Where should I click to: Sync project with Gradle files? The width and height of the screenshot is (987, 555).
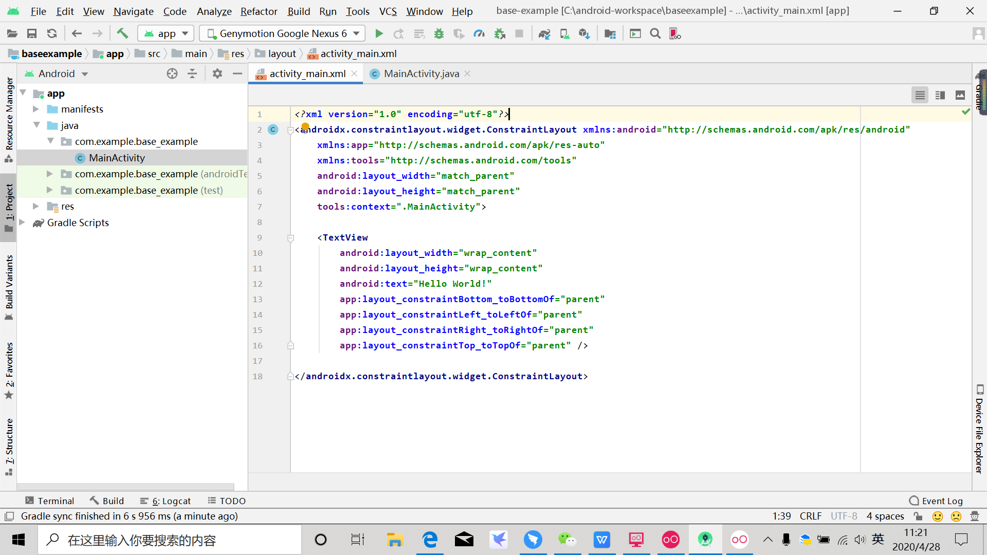(544, 33)
